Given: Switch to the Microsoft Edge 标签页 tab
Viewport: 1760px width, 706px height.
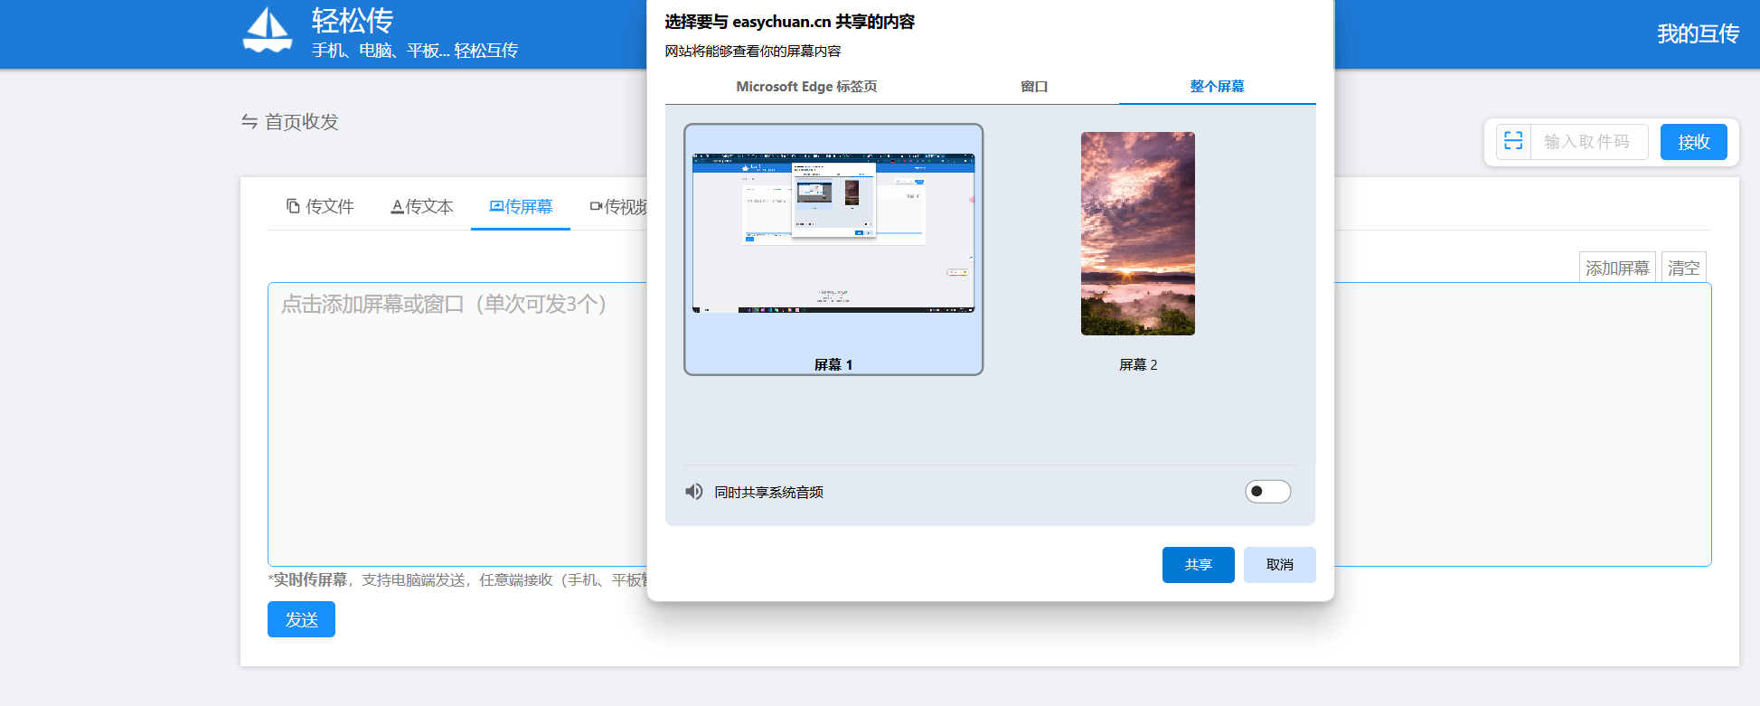Looking at the screenshot, I should [x=806, y=87].
